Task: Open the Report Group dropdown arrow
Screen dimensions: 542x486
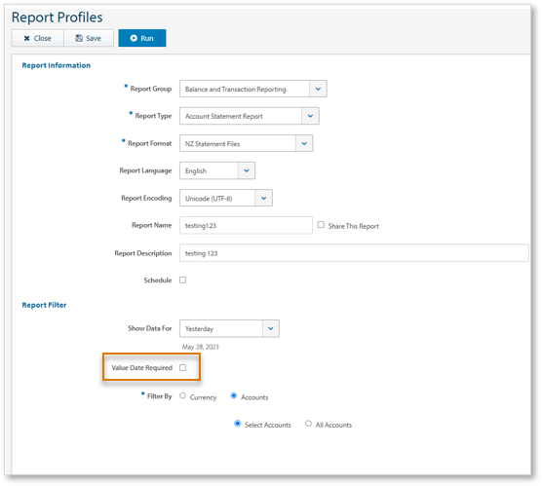Action: click(318, 89)
